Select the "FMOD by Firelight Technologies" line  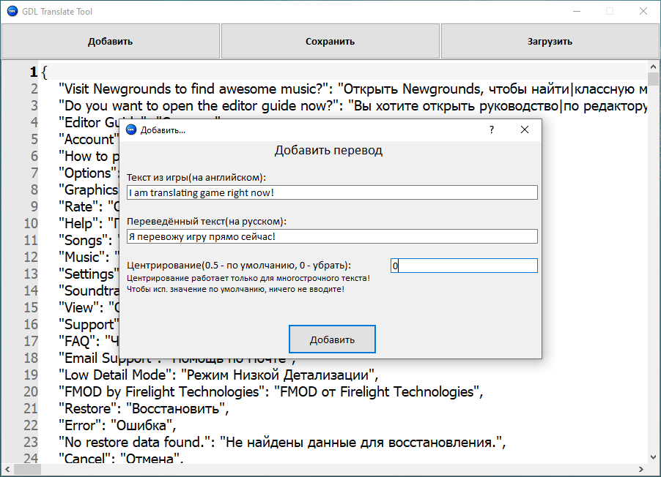pos(270,391)
